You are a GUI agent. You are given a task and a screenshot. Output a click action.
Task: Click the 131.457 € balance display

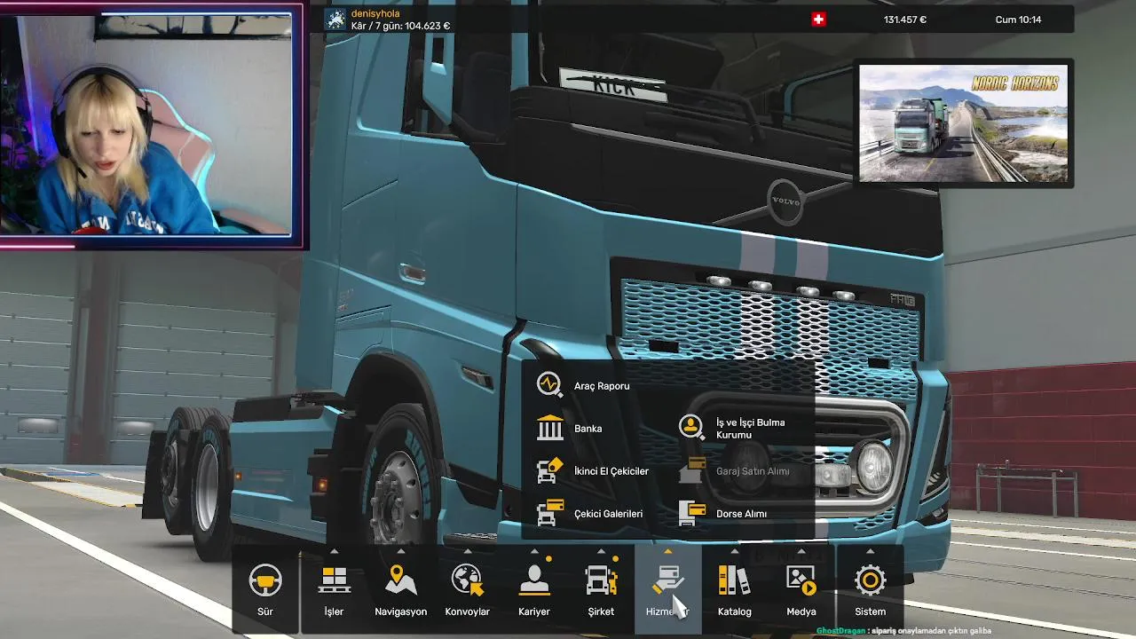click(x=905, y=20)
